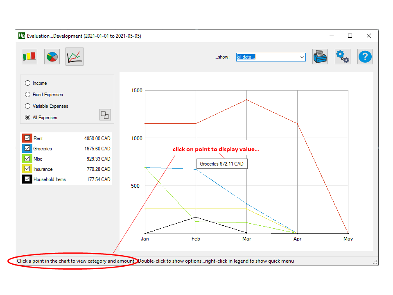The image size is (393, 295).
Task: Click the Groceries point at Feb on chart
Action: [x=196, y=169]
